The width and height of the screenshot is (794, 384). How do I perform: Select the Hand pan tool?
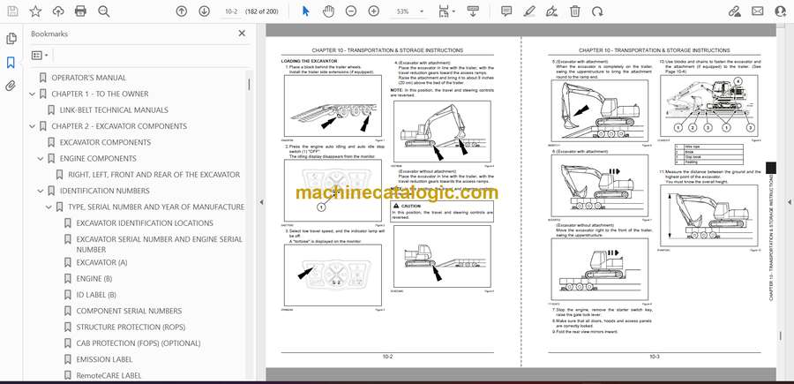[329, 11]
